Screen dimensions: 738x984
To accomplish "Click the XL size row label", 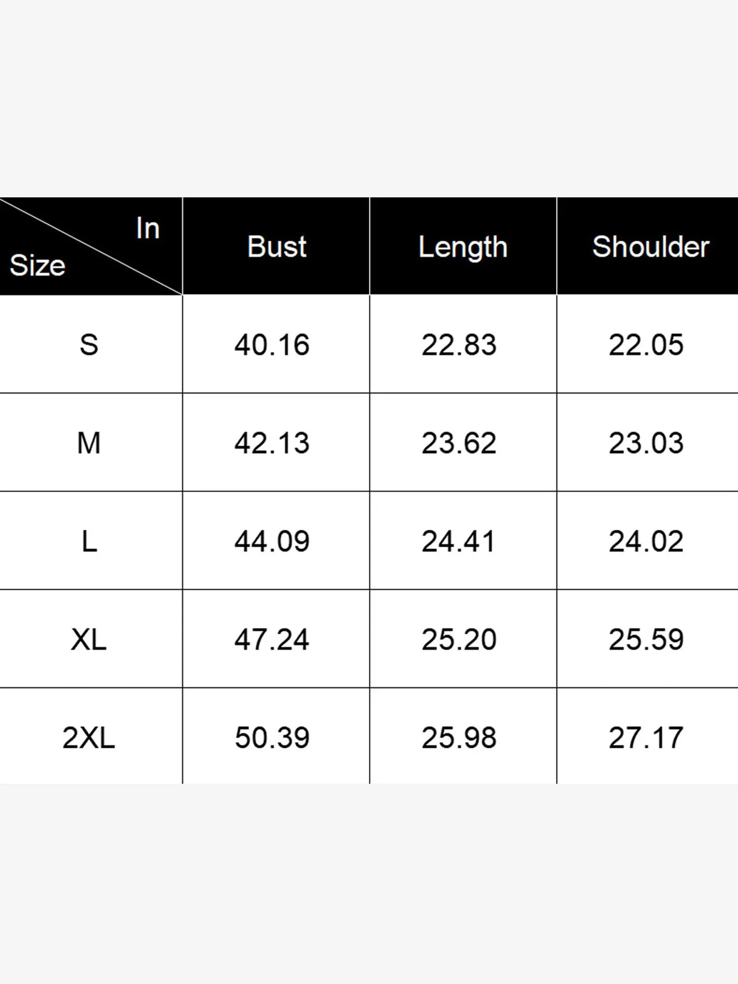I will coord(89,640).
